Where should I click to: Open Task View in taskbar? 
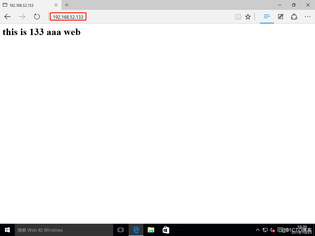(x=121, y=230)
